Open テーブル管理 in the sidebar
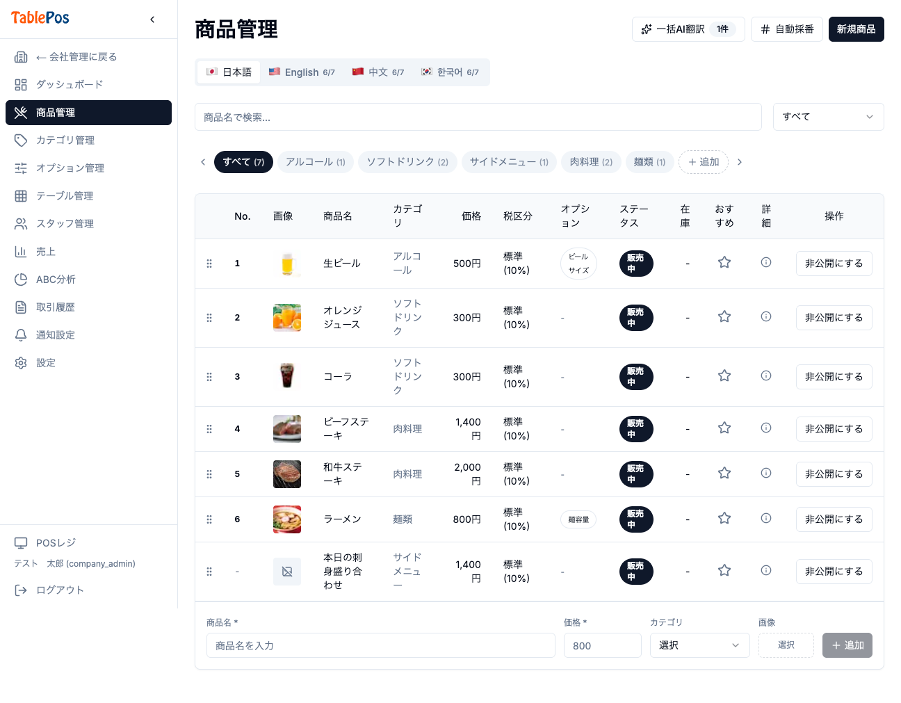 88,196
